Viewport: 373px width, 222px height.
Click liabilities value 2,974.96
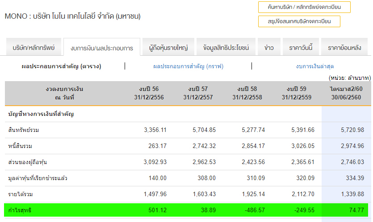coord(352,146)
